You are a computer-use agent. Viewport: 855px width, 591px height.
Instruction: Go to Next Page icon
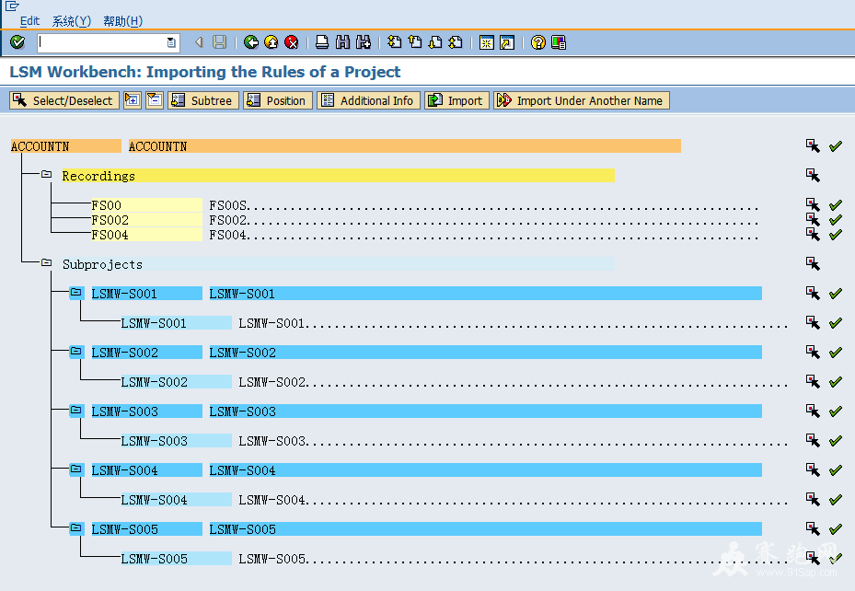tap(435, 42)
